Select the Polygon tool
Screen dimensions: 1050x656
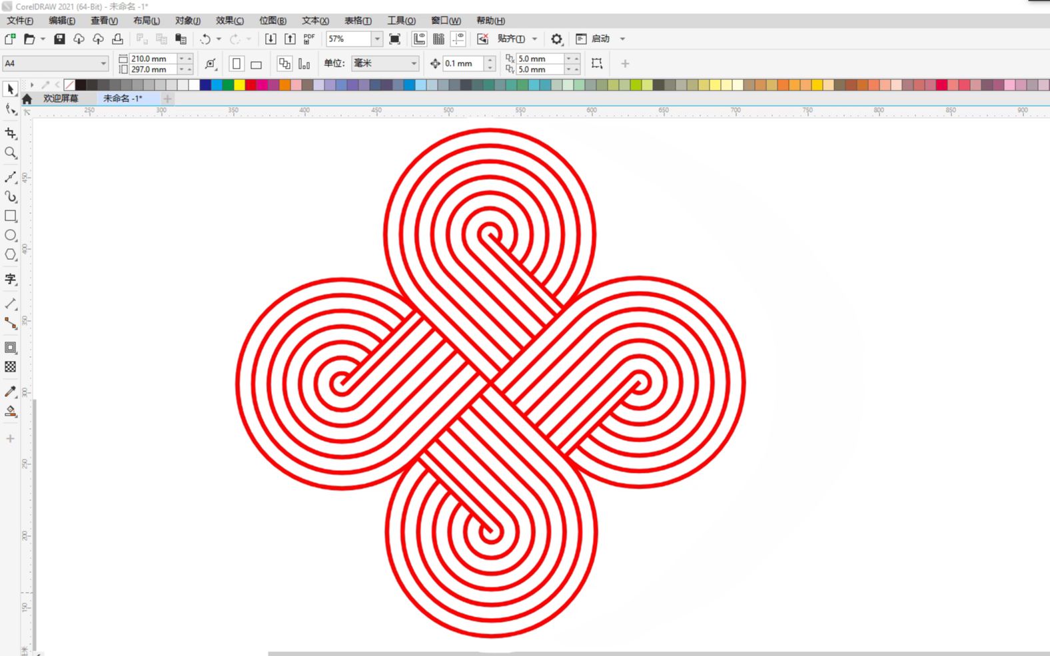click(x=10, y=254)
